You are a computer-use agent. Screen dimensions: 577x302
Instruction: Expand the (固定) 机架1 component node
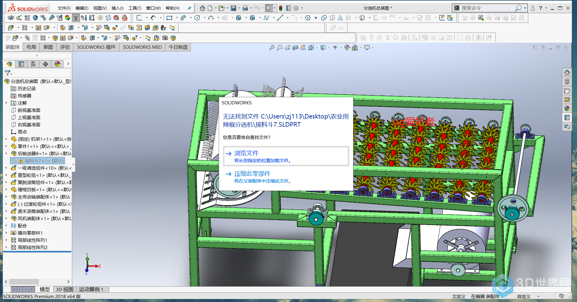(x=6, y=139)
